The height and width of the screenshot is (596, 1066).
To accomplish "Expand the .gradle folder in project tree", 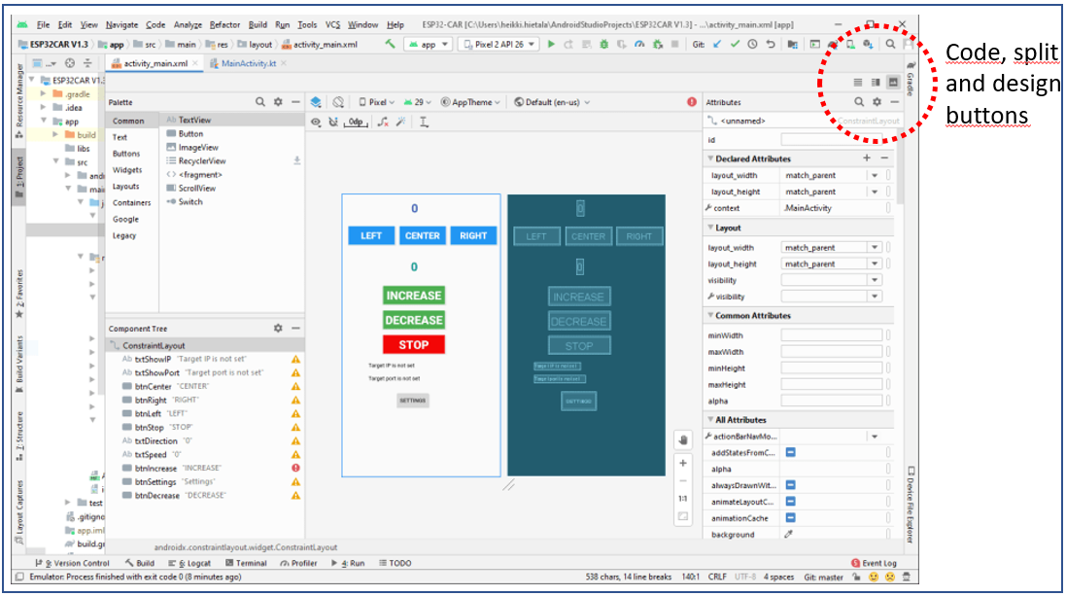I will tap(44, 94).
